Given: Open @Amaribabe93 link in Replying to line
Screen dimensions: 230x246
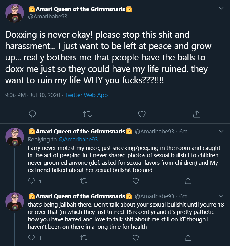Looking at the screenshot, I should 78,139.
